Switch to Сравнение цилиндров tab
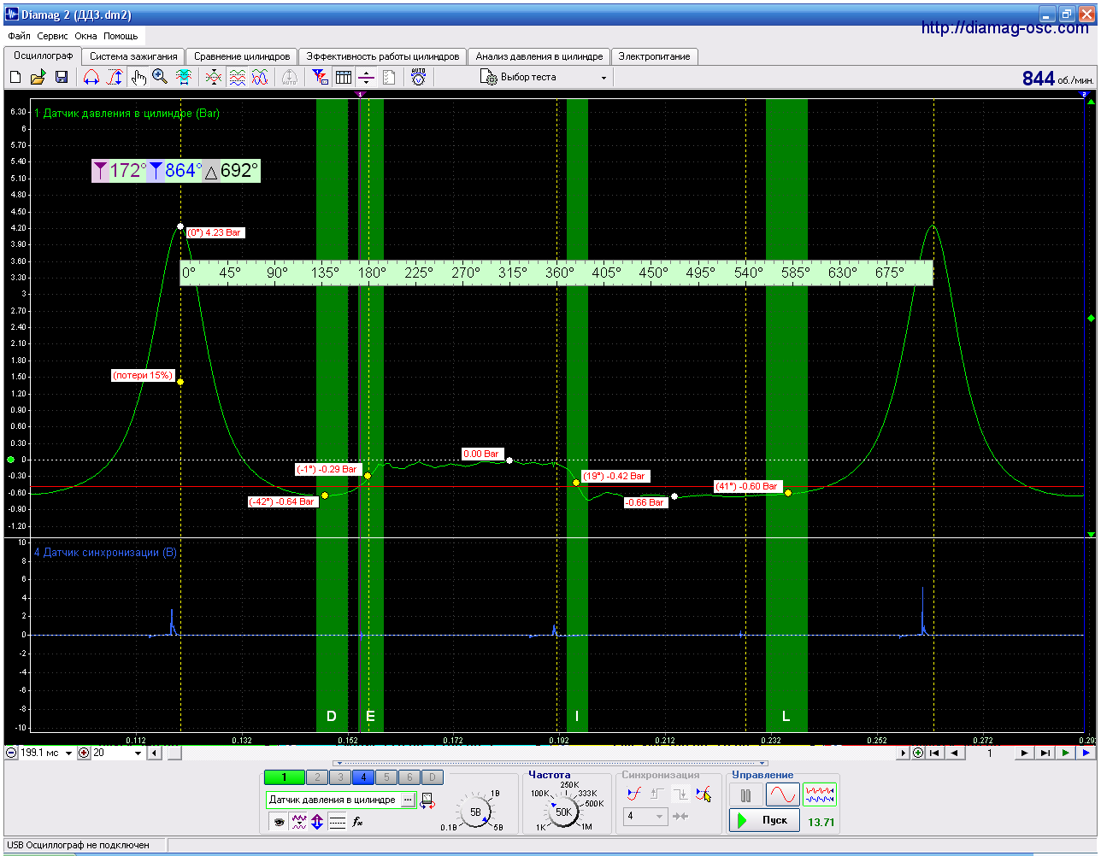 point(242,56)
